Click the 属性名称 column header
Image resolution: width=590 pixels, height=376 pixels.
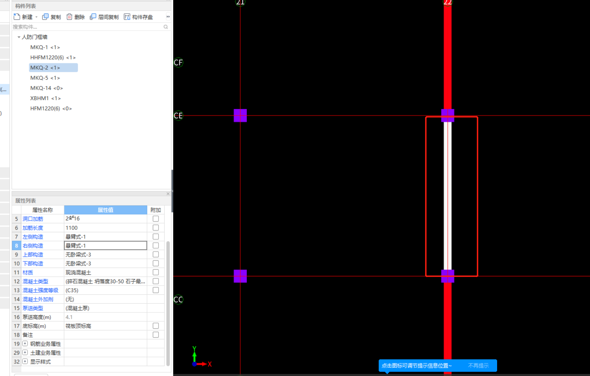point(43,210)
